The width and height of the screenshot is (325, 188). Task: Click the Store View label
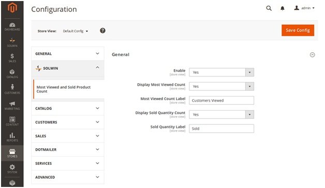[x=47, y=31]
